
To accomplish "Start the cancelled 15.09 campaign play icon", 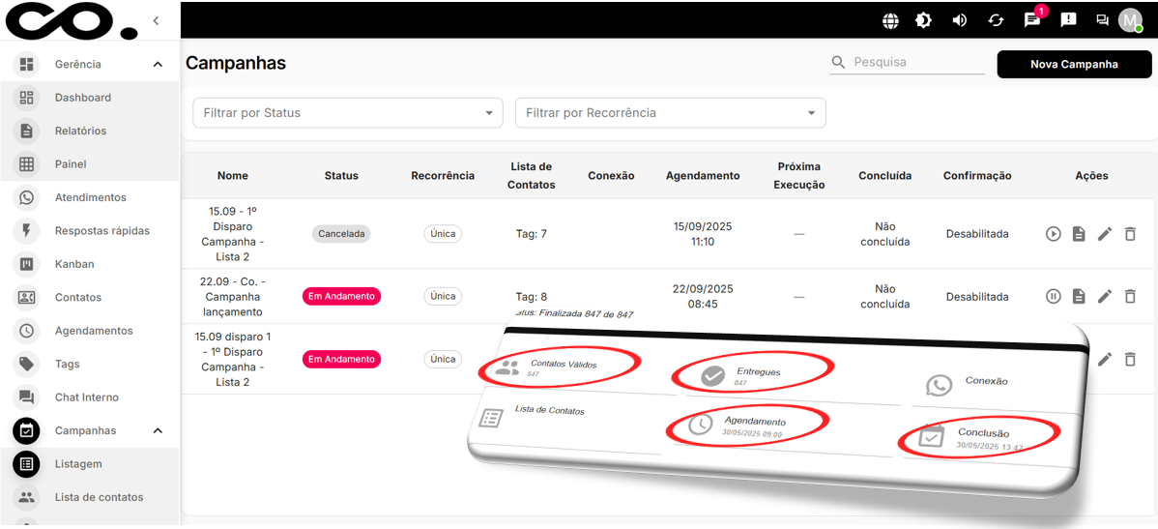I will point(1054,234).
